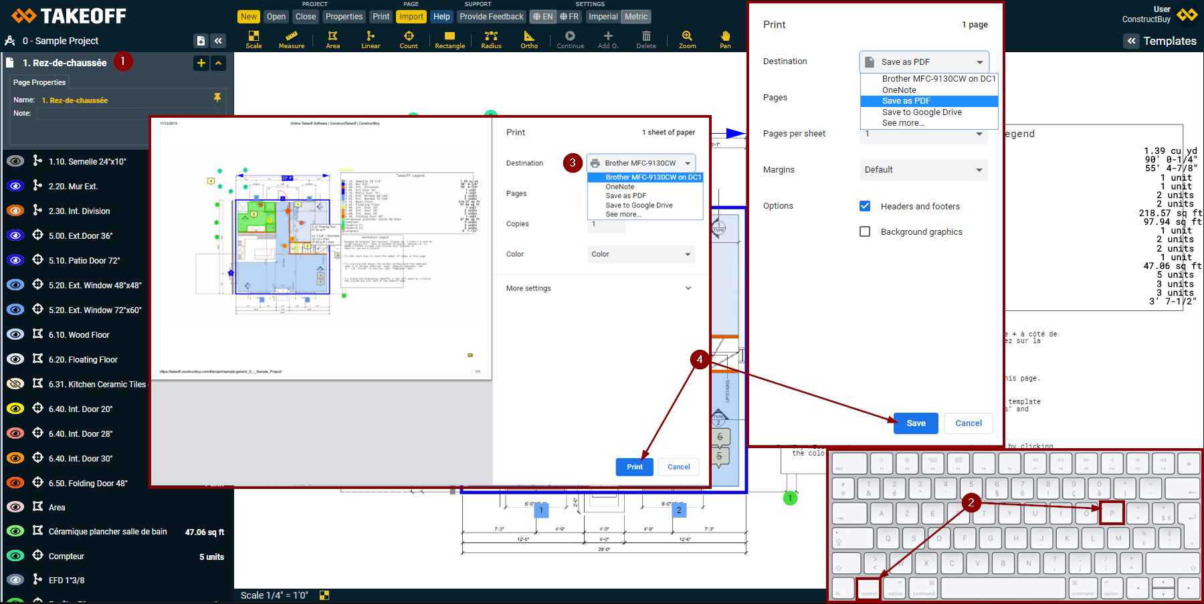The width and height of the screenshot is (1204, 604).
Task: Choose the Area tool
Action: click(332, 39)
